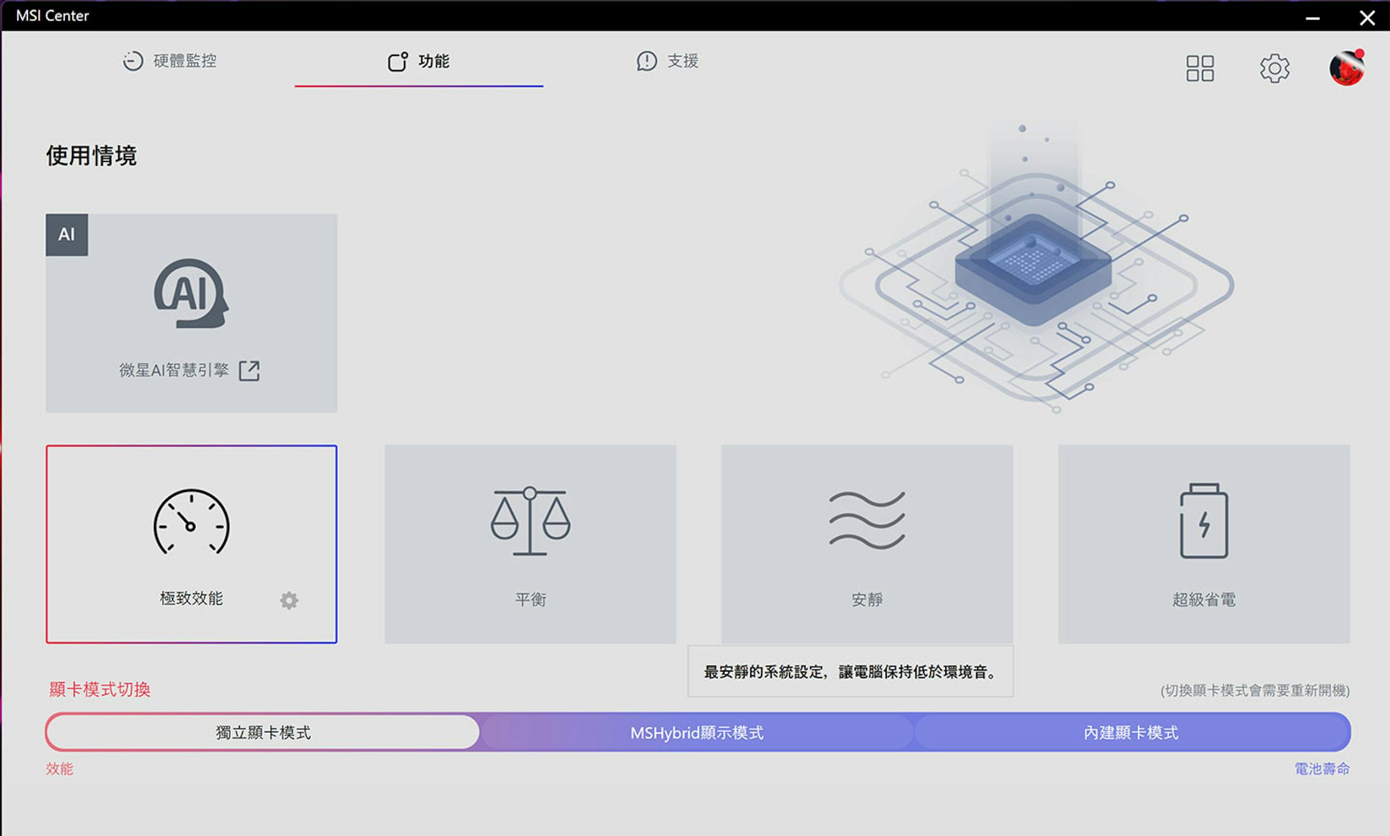
Task: Click the balance scale icon
Action: pyautogui.click(x=530, y=521)
